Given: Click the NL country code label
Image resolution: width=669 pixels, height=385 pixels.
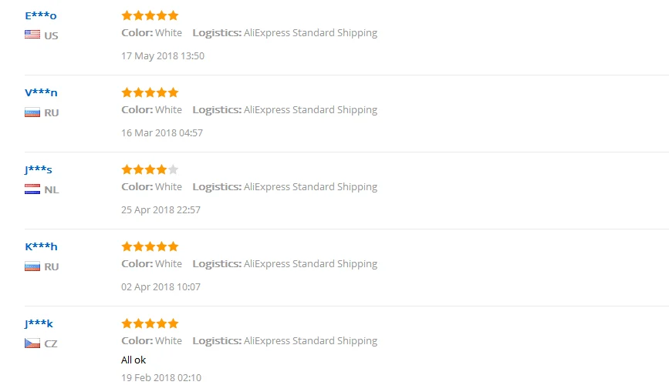Looking at the screenshot, I should pyautogui.click(x=52, y=189).
